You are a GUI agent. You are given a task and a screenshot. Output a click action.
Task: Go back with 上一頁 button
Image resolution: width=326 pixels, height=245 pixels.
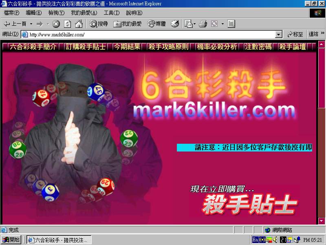click(15, 24)
